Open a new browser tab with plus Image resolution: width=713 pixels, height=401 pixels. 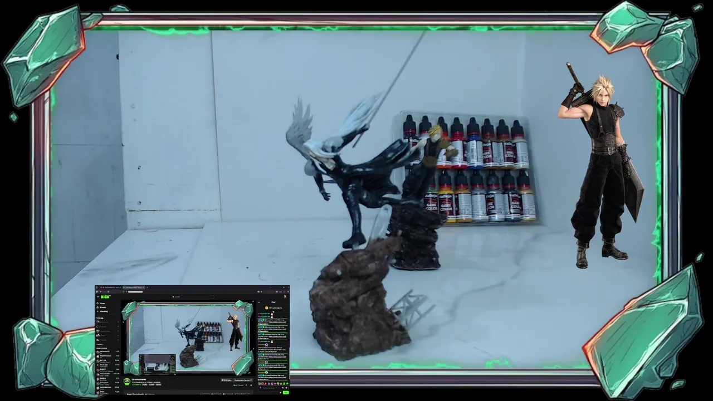[x=147, y=287]
